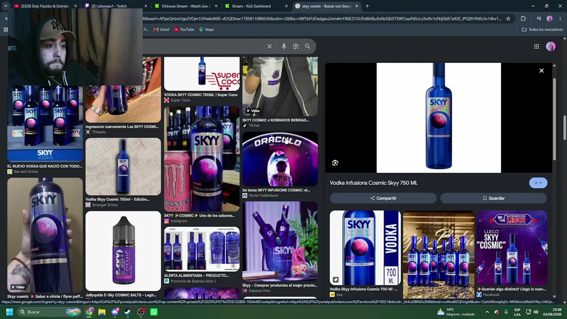Screen dimensions: 567x319
Task: Switch to the Kick Dashboard tab
Action: pos(256,6)
